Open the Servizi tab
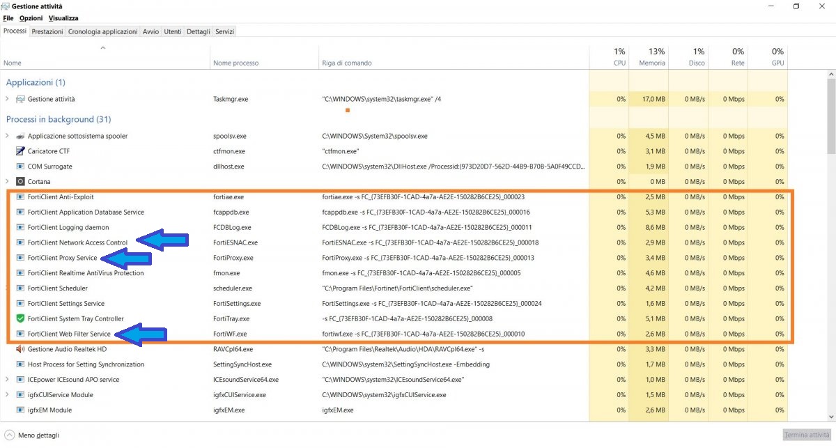Screen dimensions: 836x448 tap(224, 31)
